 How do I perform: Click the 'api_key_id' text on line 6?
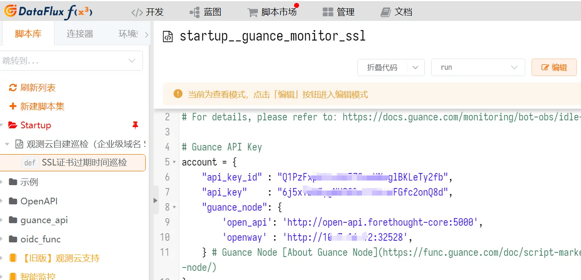232,177
